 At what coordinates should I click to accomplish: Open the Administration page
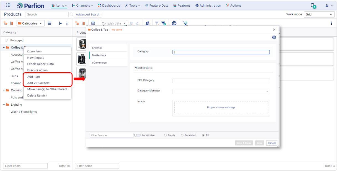point(208,6)
